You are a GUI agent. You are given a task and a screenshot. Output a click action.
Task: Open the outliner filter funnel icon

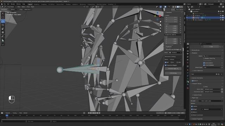point(219,7)
